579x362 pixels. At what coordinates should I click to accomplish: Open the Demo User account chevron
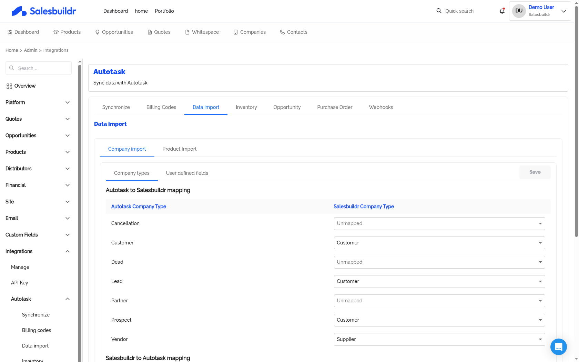point(564,11)
